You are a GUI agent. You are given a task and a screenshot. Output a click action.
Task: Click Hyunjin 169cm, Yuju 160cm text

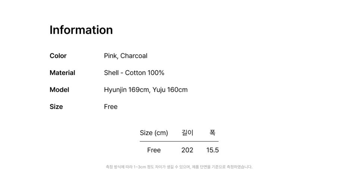[146, 90]
